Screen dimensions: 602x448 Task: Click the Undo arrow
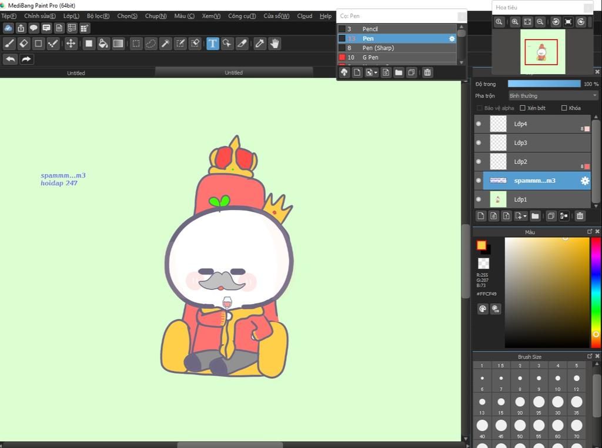[11, 59]
